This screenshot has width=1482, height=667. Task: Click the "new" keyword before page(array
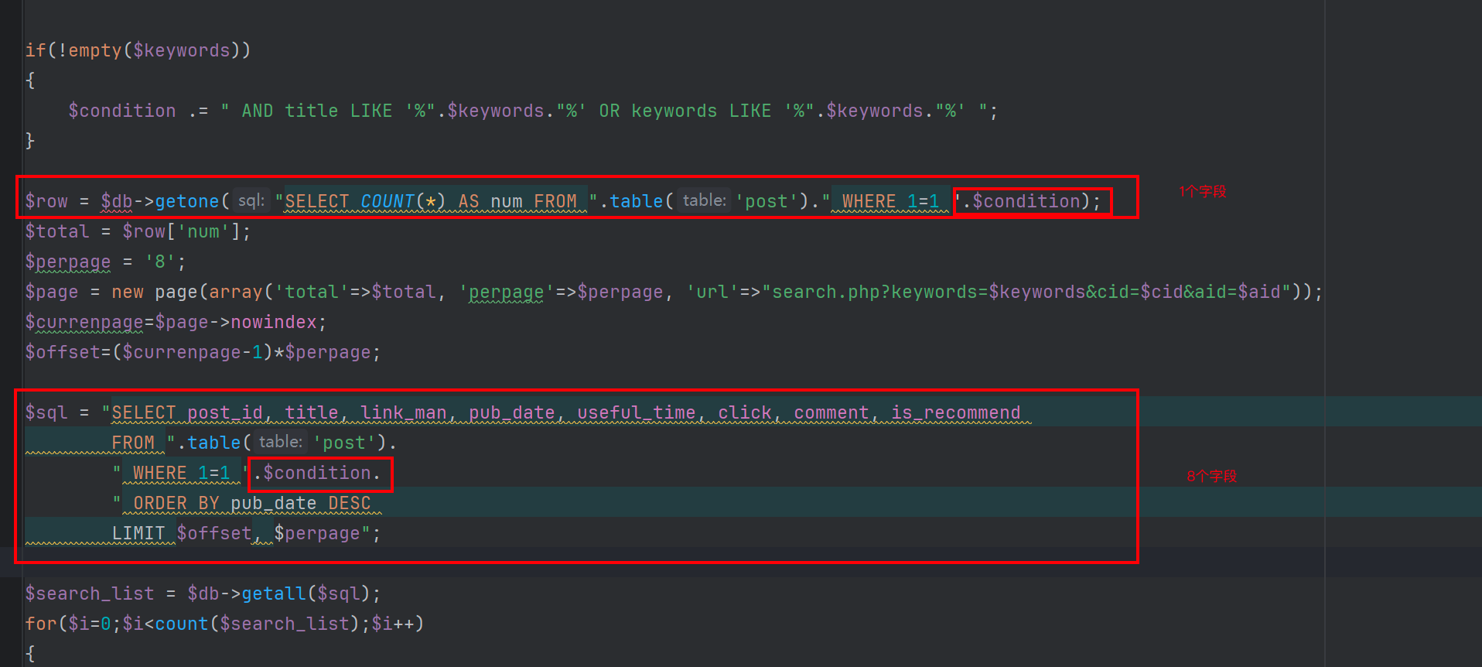point(128,292)
